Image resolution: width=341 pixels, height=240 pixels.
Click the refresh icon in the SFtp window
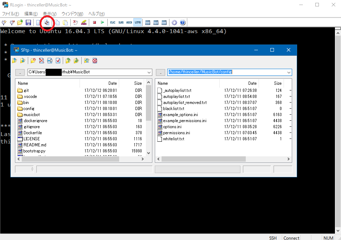coord(86,61)
